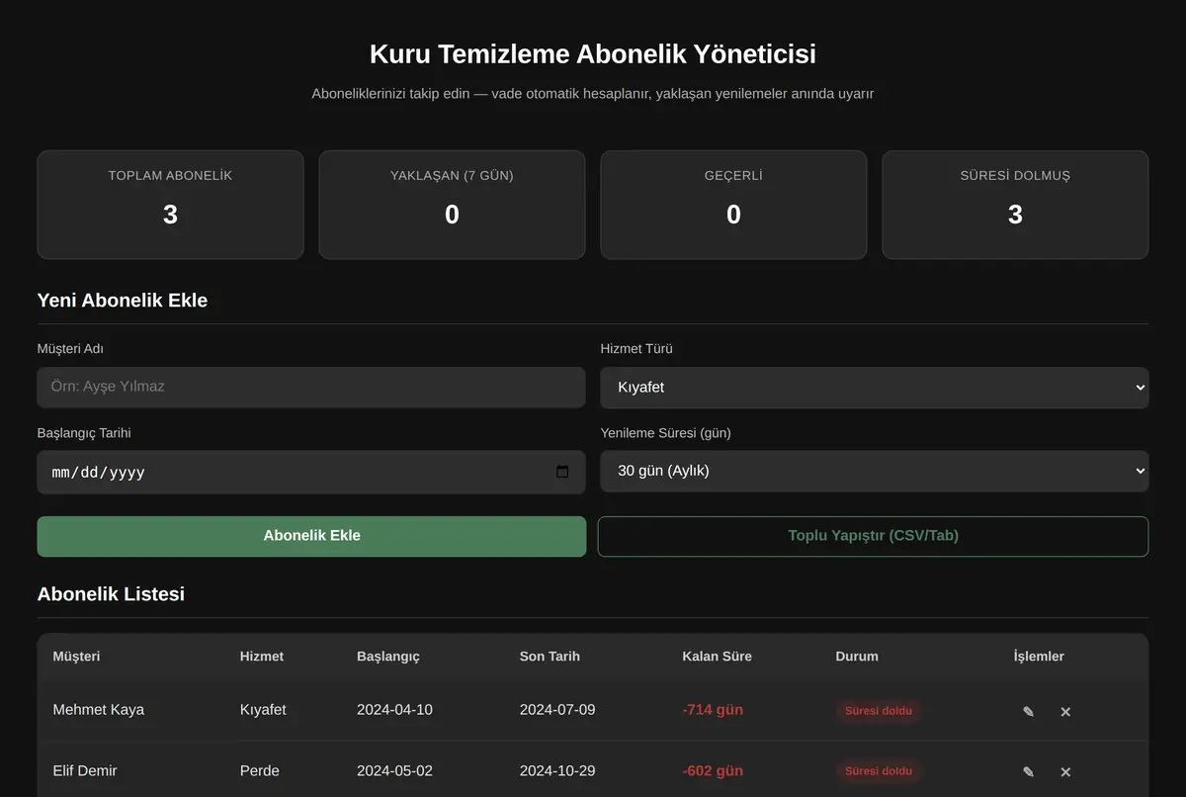Click the Kıyafet service cell for Mehmet Kaya
The height and width of the screenshot is (797, 1186).
(263, 710)
